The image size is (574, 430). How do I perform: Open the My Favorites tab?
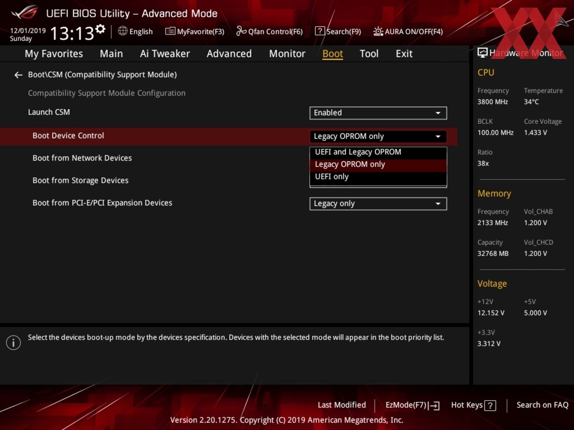[54, 54]
